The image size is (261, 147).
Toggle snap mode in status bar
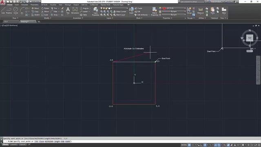192,145
